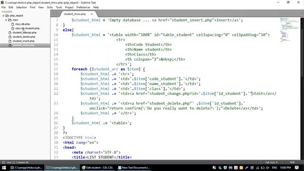Click the previous tab arrow in tab bar
Viewport: 304px width, 171px height.
coord(53,14)
